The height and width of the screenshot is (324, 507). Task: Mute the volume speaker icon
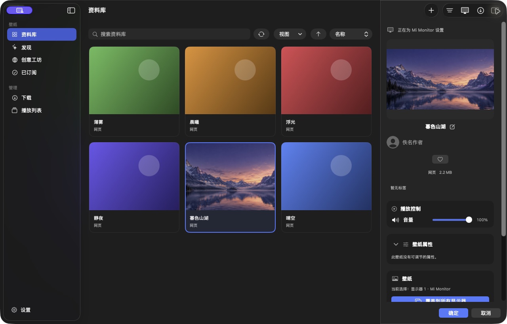pyautogui.click(x=395, y=220)
